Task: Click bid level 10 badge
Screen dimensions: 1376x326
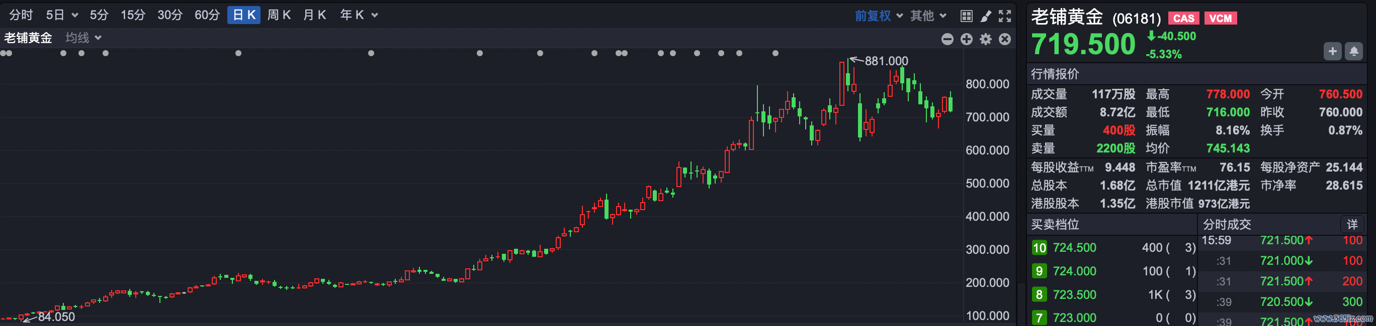Action: 1039,248
